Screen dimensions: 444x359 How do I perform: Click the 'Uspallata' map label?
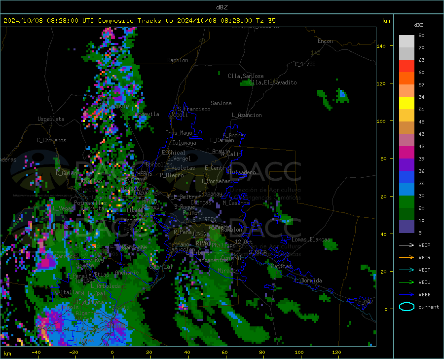pyautogui.click(x=51, y=119)
